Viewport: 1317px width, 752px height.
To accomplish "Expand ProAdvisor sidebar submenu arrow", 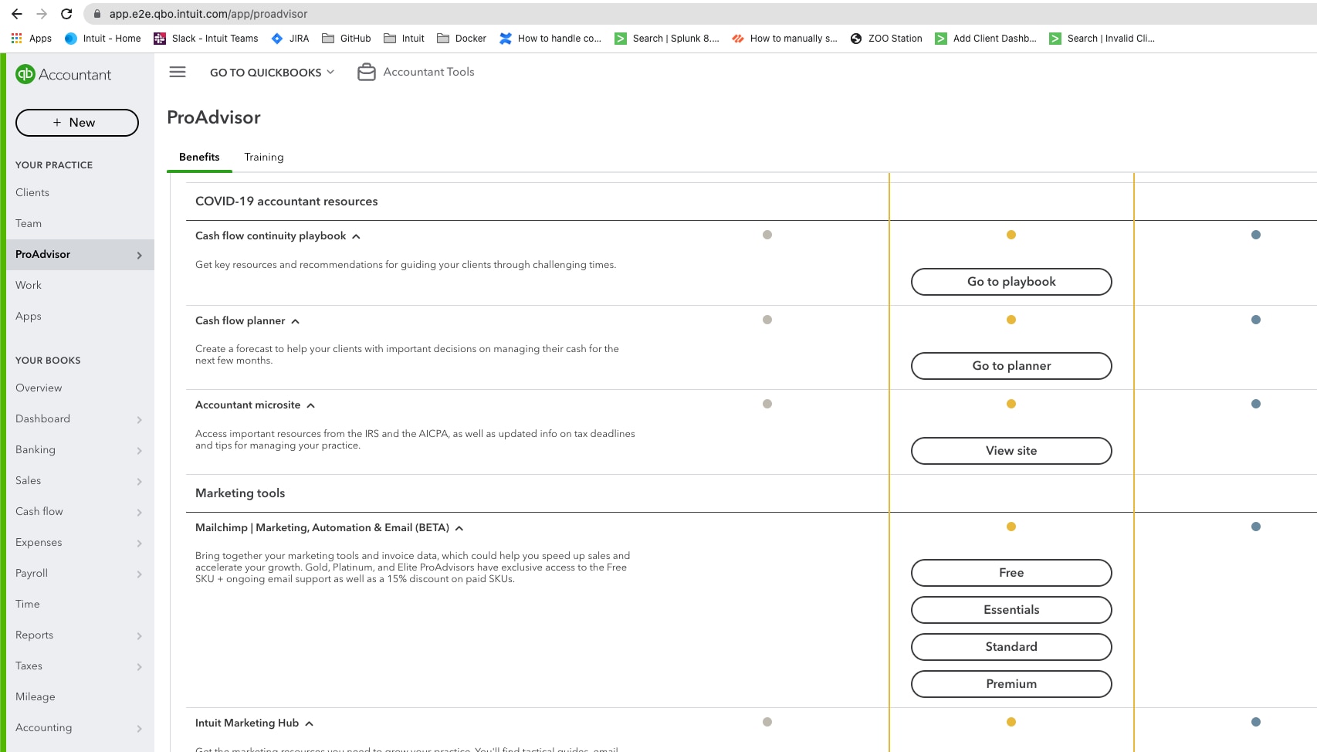I will [x=140, y=255].
